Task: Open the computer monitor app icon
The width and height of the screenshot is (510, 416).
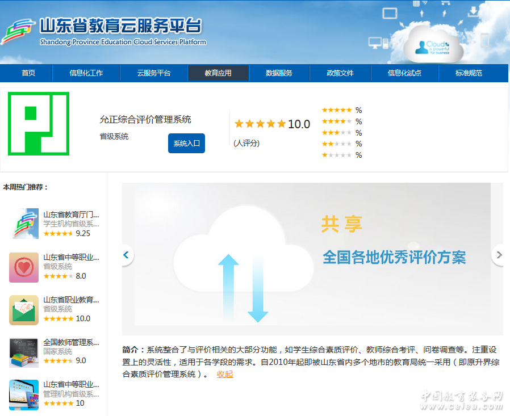Action: [24, 394]
